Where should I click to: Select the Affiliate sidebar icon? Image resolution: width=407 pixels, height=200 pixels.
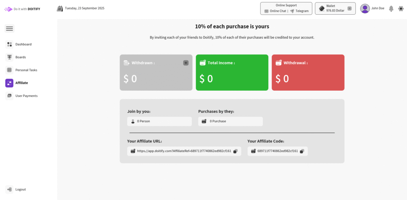pyautogui.click(x=9, y=83)
